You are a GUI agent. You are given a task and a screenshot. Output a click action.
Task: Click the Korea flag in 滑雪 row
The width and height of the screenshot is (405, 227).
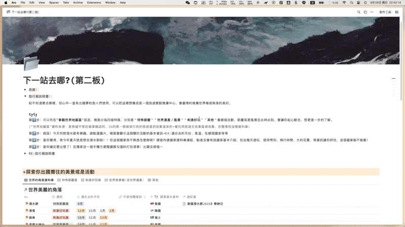click(x=152, y=210)
